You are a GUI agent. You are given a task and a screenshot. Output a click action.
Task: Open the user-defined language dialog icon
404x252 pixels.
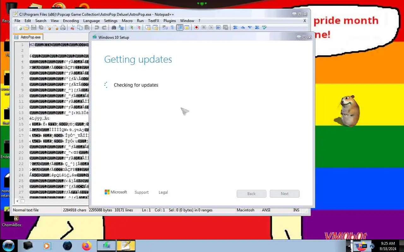[x=187, y=27]
